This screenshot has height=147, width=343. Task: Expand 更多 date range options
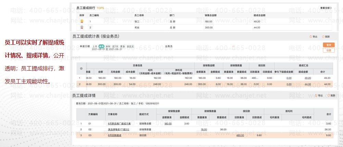[x=122, y=46]
